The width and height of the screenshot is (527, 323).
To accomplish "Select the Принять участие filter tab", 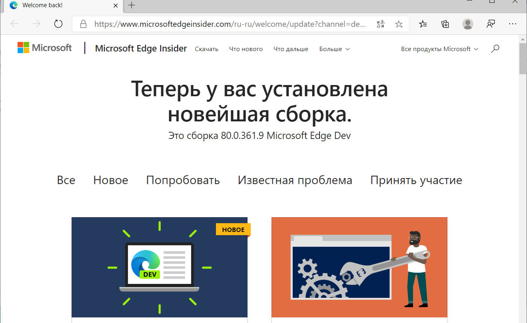I will (416, 180).
